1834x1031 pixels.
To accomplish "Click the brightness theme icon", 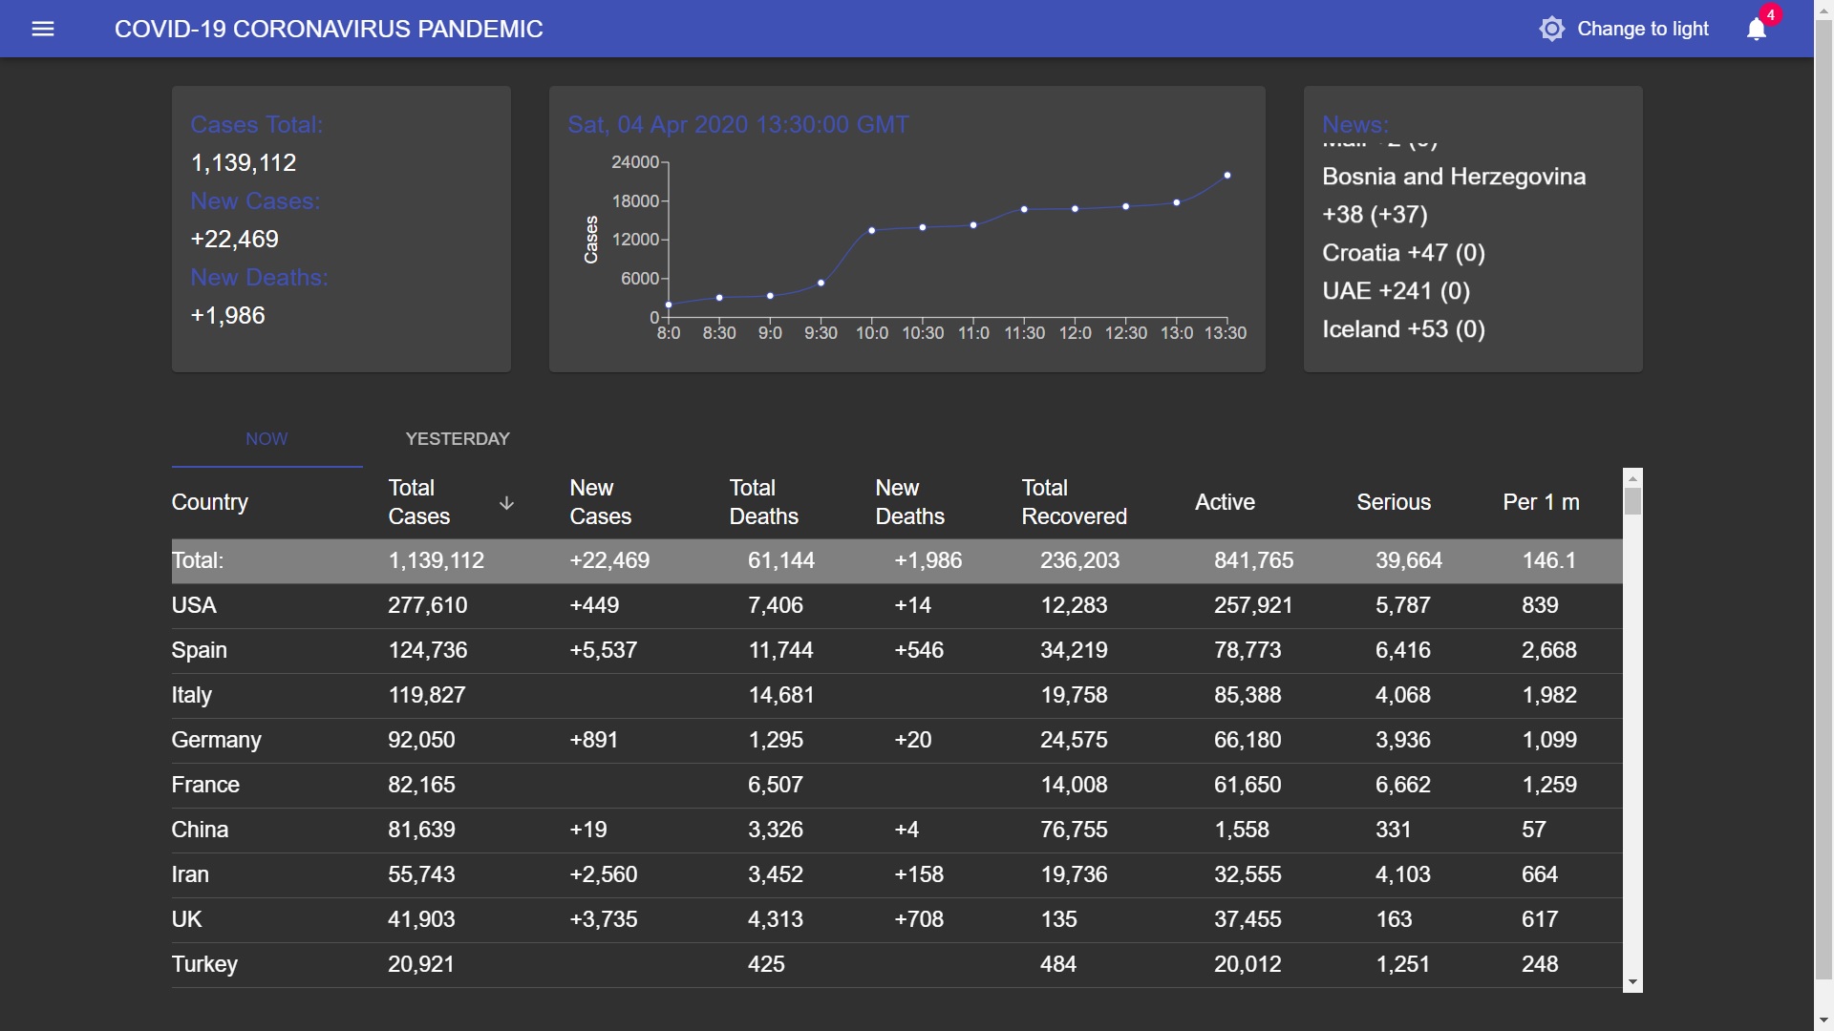I will tap(1551, 29).
